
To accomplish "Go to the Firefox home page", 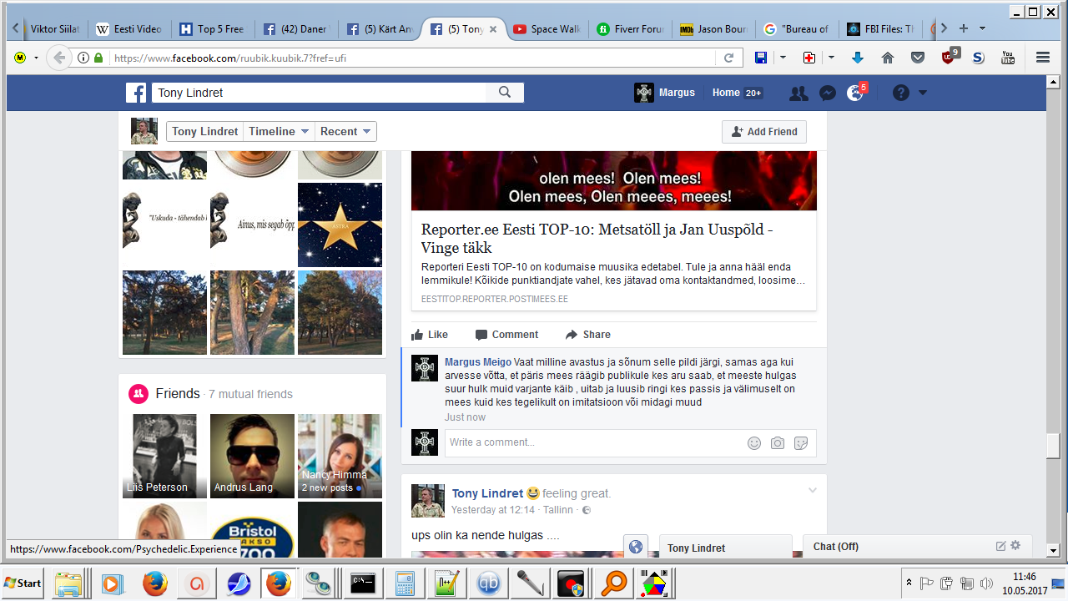I will [888, 58].
